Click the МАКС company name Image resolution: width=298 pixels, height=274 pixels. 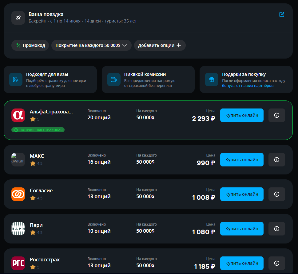click(37, 156)
